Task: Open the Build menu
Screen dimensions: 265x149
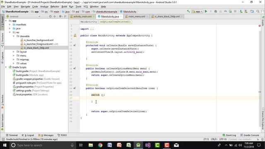Action: coord(64,7)
